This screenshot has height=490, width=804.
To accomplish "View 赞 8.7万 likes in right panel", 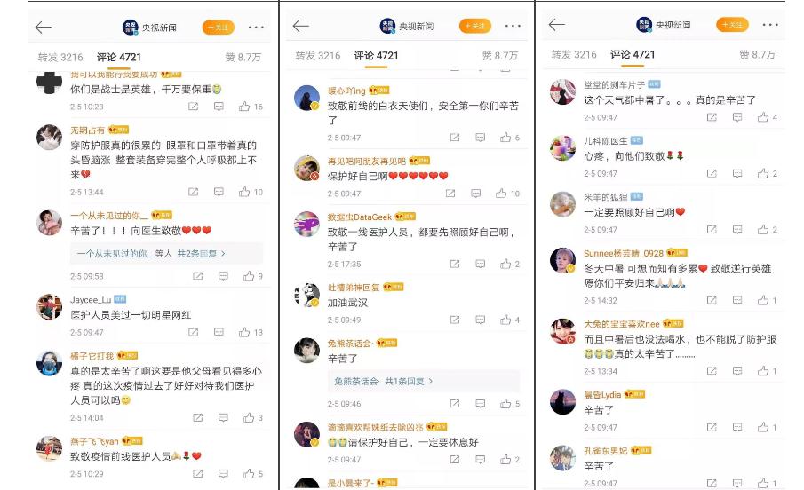I will coord(757,54).
